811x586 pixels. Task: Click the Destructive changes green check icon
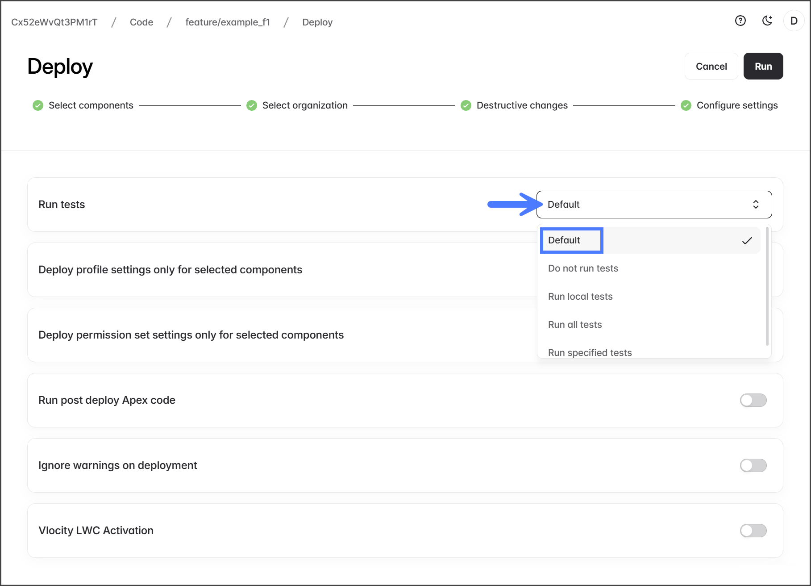pos(466,105)
